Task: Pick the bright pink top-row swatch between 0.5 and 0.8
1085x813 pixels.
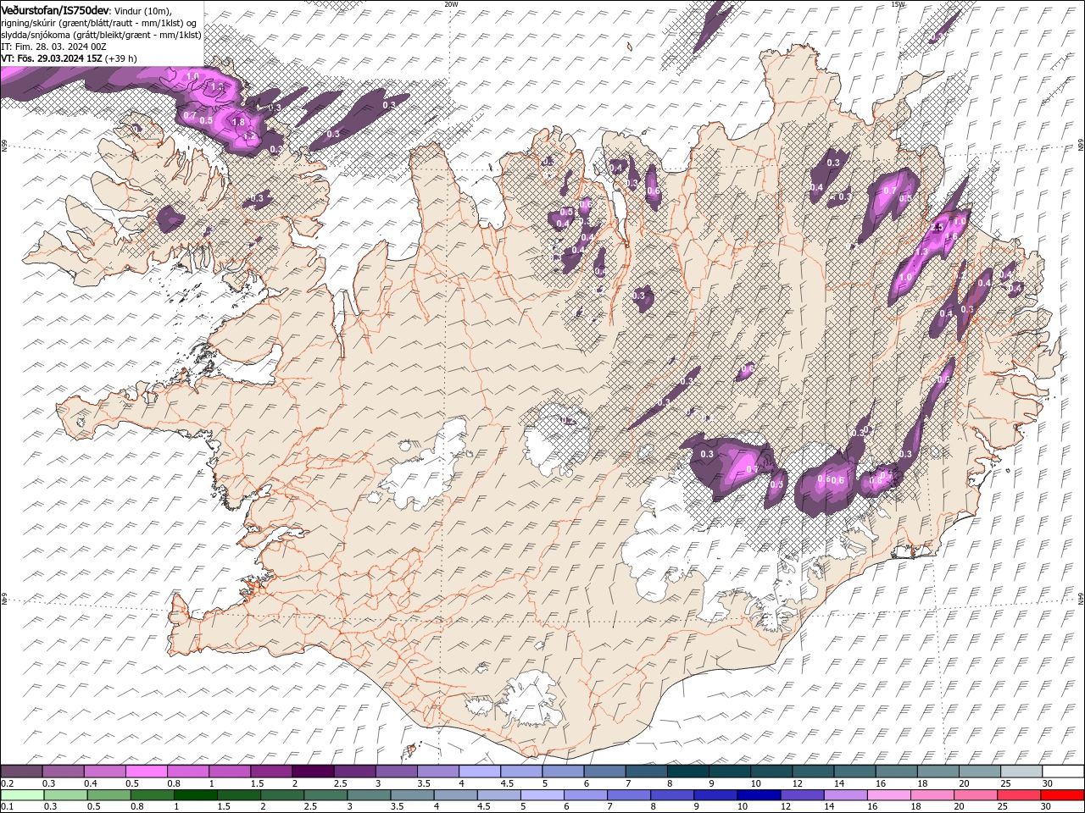Action: [x=146, y=772]
